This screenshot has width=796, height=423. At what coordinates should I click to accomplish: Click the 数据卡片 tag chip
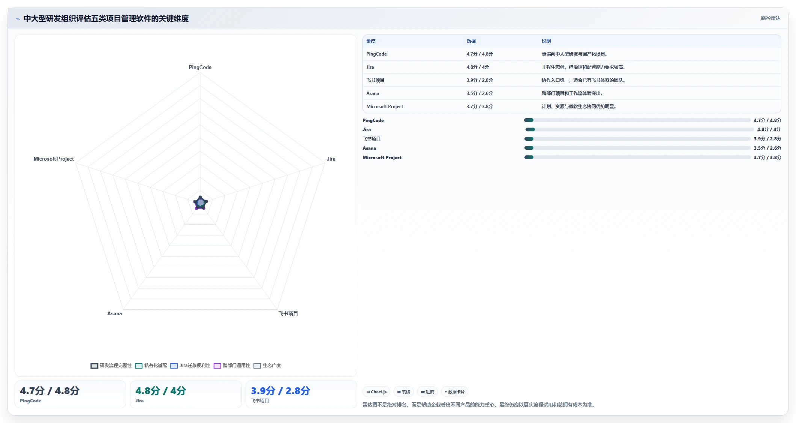[455, 392]
